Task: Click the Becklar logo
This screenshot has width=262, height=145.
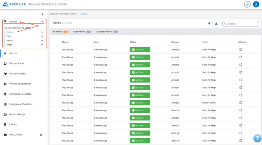Action: (x=14, y=4)
